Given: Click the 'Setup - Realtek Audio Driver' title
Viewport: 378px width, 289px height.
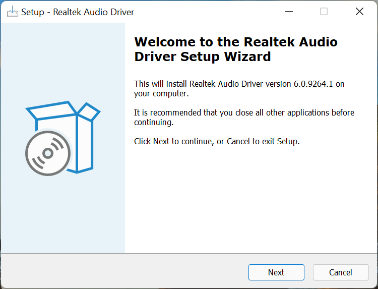Looking at the screenshot, I should pos(78,12).
